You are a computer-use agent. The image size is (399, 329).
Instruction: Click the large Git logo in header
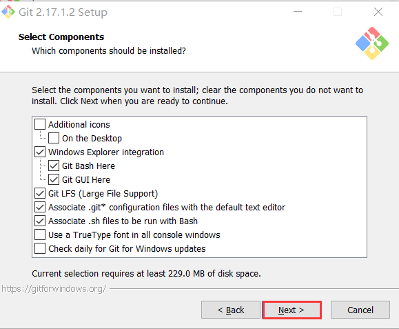(372, 43)
